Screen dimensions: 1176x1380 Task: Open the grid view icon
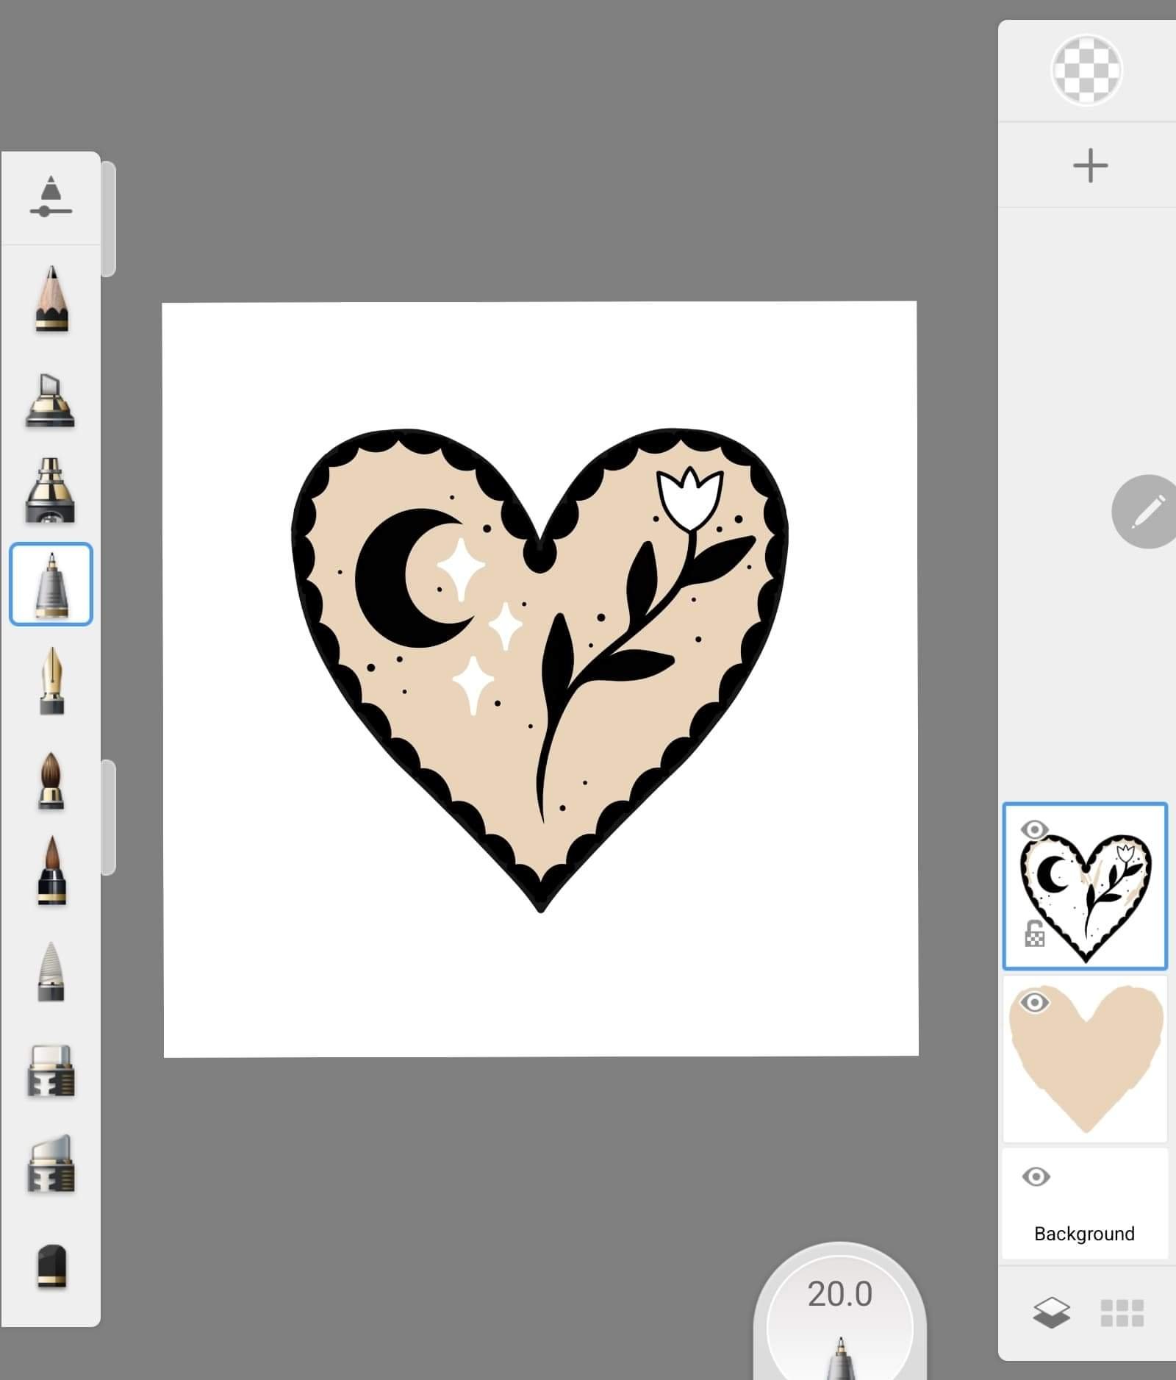tap(1122, 1313)
